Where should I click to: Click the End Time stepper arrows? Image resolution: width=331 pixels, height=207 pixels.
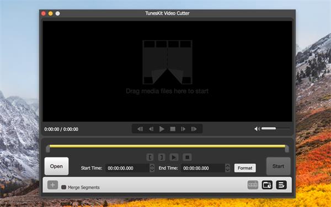pos(227,168)
